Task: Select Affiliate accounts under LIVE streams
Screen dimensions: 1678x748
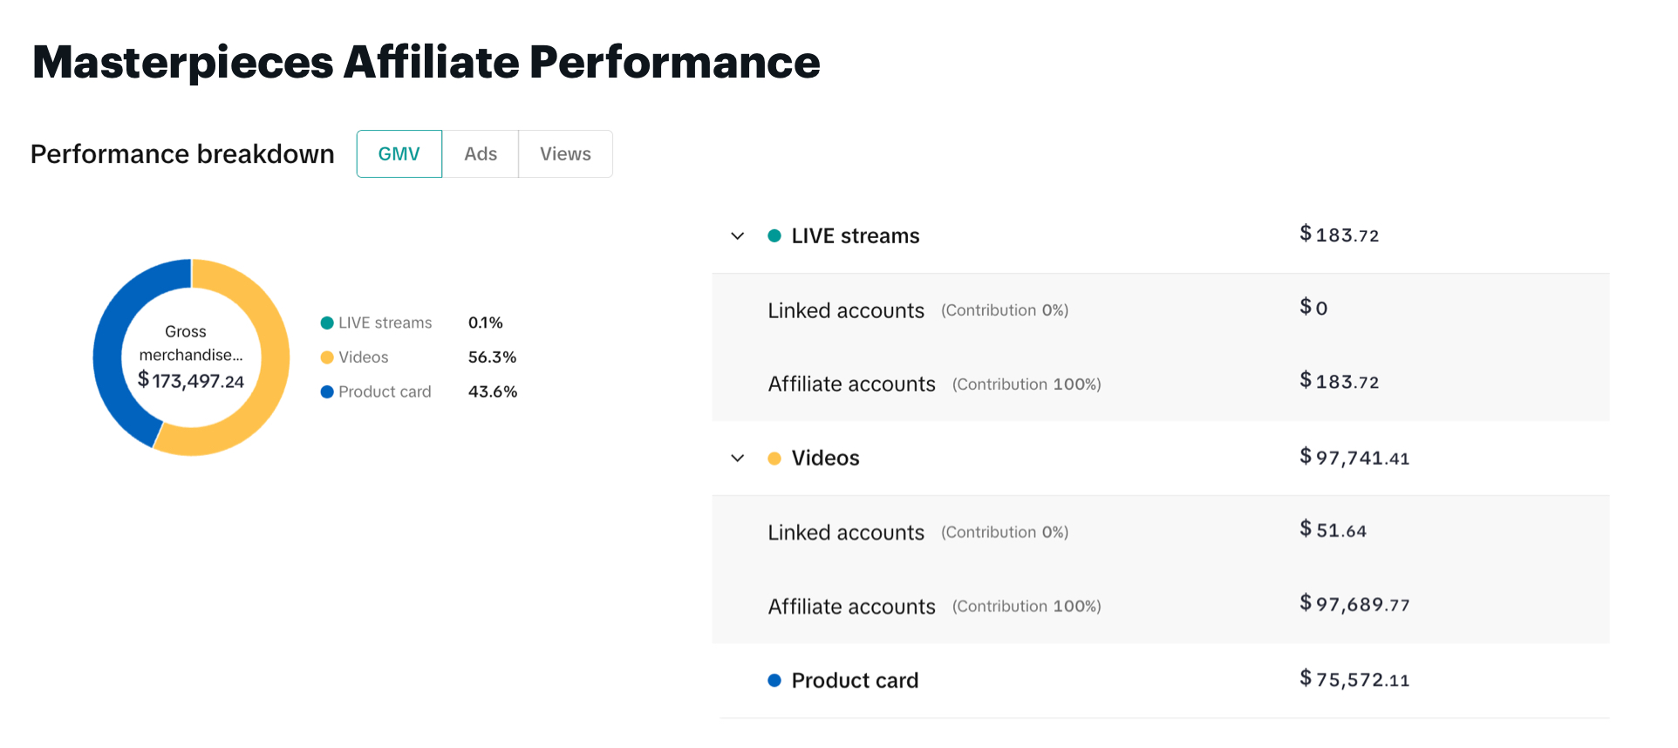Action: tap(851, 384)
